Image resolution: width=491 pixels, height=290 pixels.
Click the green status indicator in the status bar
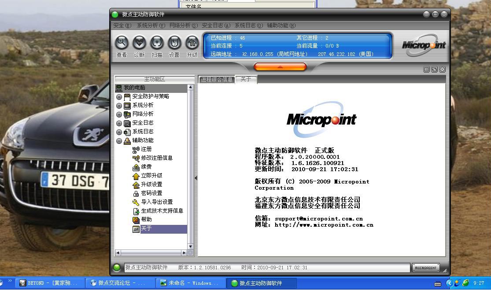[117, 268]
